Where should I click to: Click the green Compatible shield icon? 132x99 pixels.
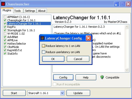(102, 77)
